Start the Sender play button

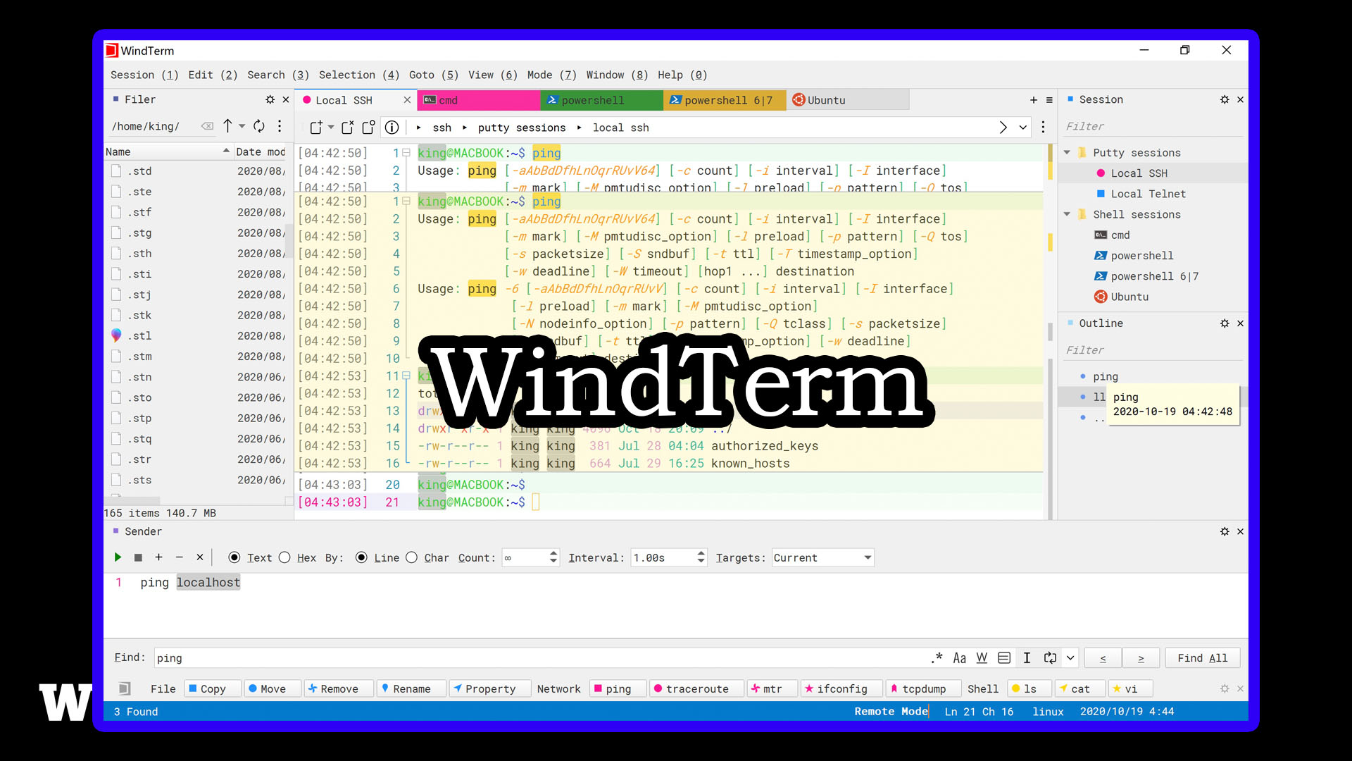[118, 557]
